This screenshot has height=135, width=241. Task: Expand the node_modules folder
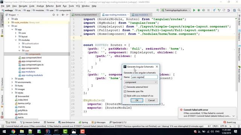9,22
